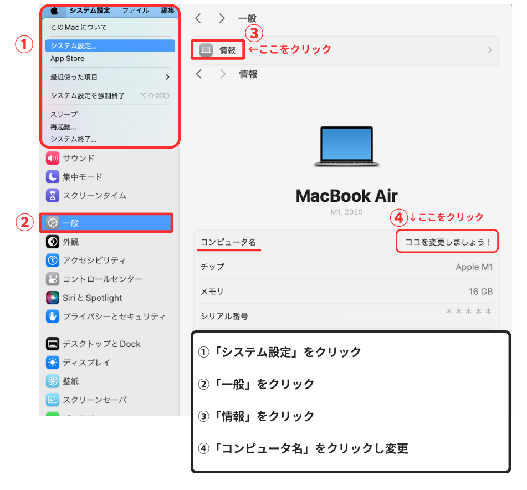Open Siri と Spotlight icon

tap(53, 298)
